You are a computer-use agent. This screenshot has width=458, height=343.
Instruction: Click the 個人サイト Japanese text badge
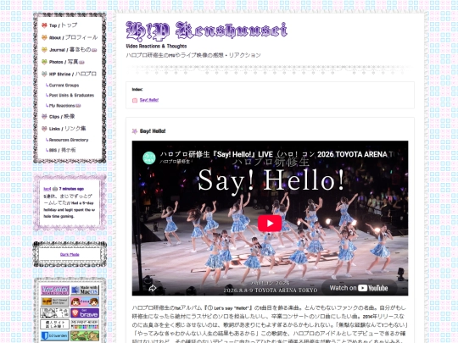pos(55,324)
